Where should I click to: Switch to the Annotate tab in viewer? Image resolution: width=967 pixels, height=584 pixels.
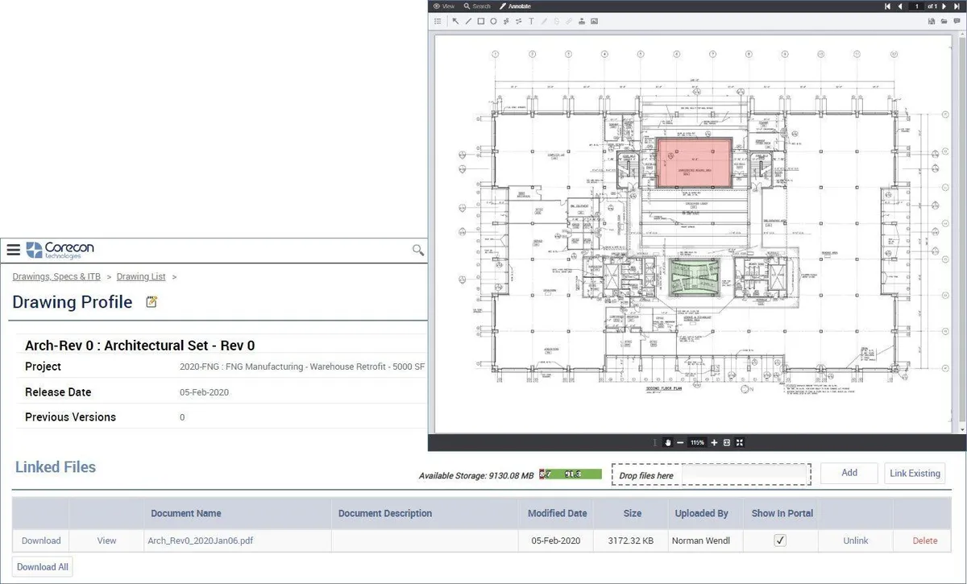[515, 6]
